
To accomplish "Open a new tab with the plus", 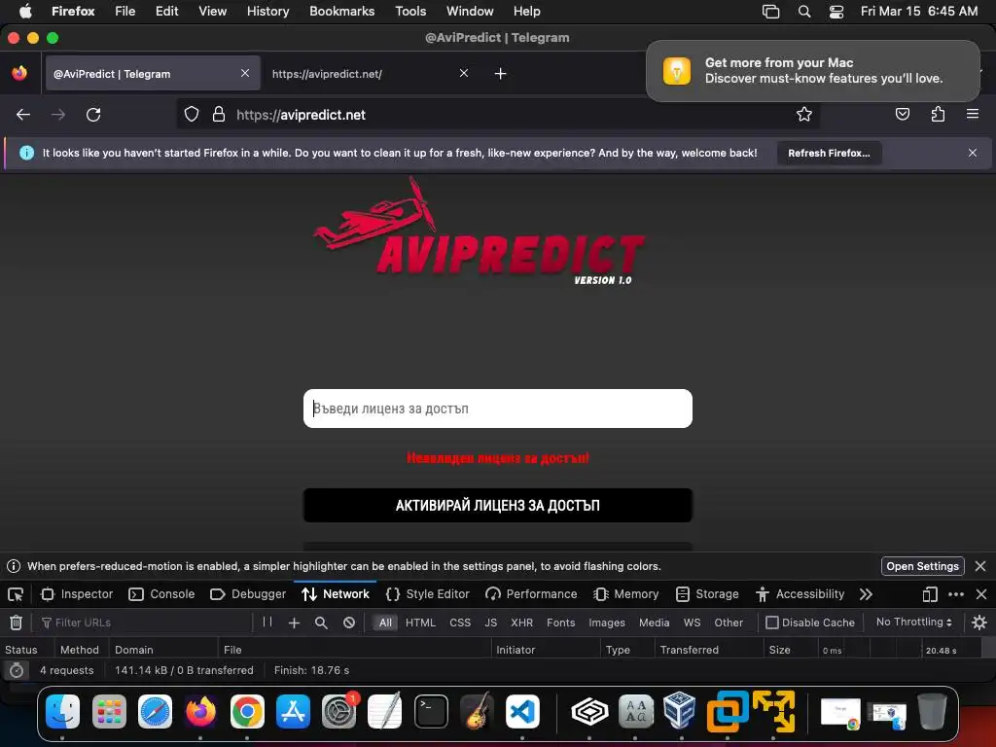I will tap(501, 74).
